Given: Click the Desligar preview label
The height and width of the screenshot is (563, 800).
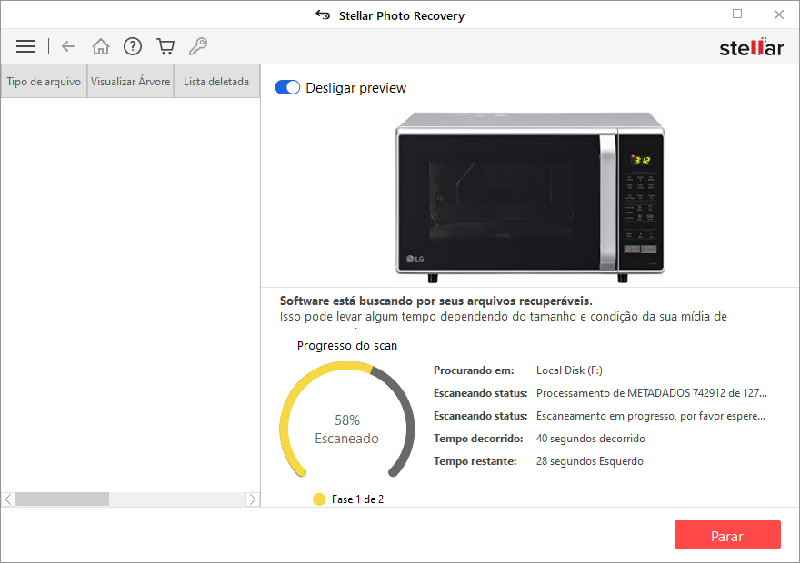Looking at the screenshot, I should pos(356,88).
